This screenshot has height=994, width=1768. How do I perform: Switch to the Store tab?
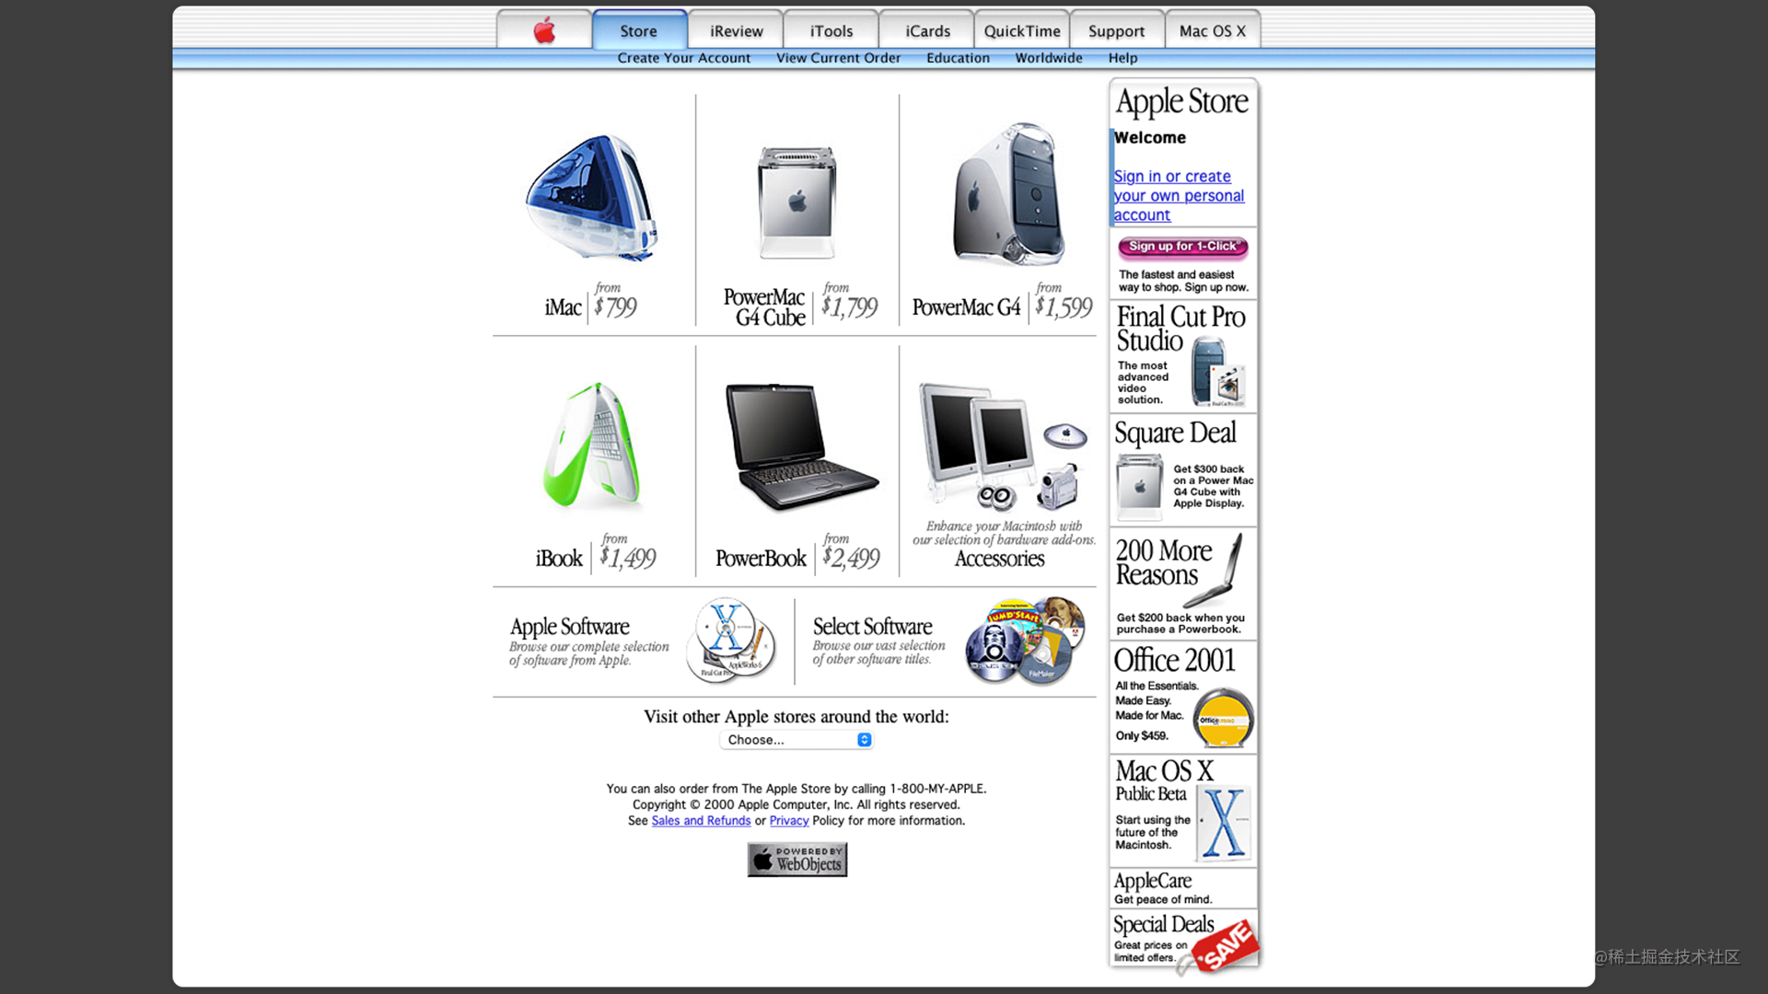pos(639,29)
